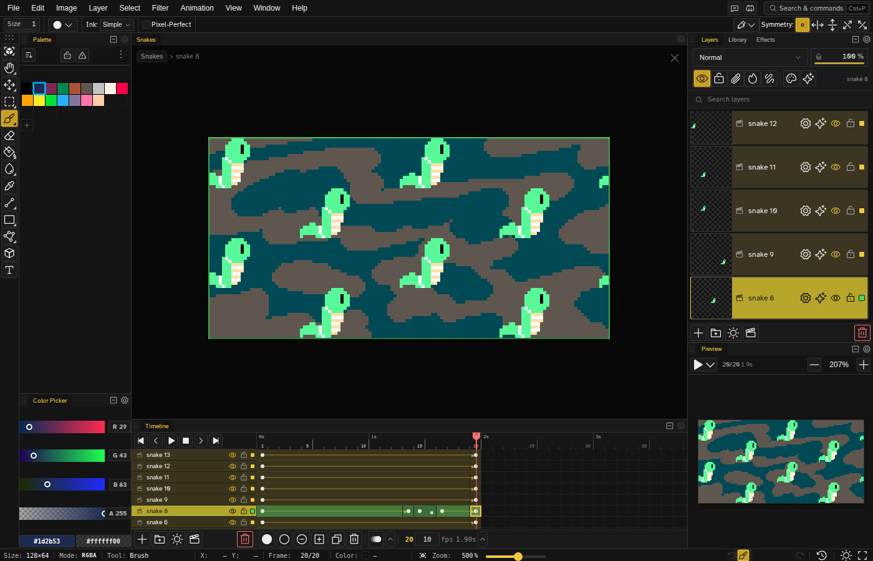The height and width of the screenshot is (561, 873).
Task: Open the pen options dropdown beside Symmetry
Action: (746, 25)
